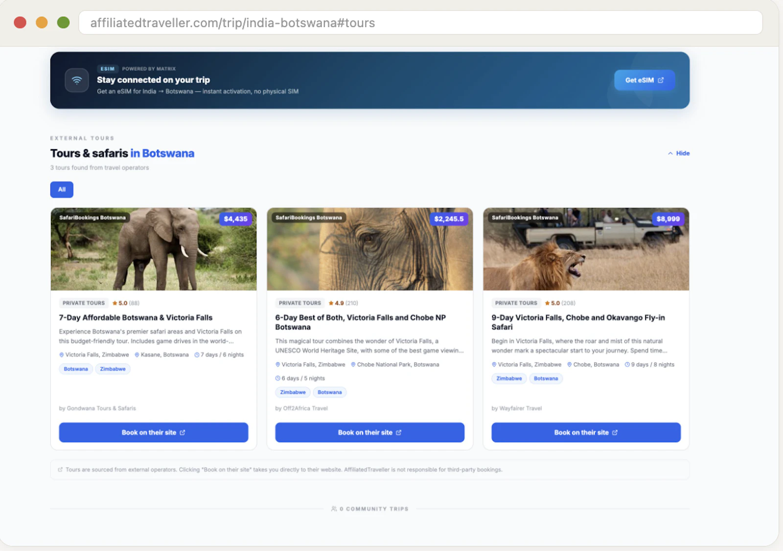783x551 pixels.
Task: Open 7-Day Affordable Botswana & Victoria Falls title
Action: (136, 318)
